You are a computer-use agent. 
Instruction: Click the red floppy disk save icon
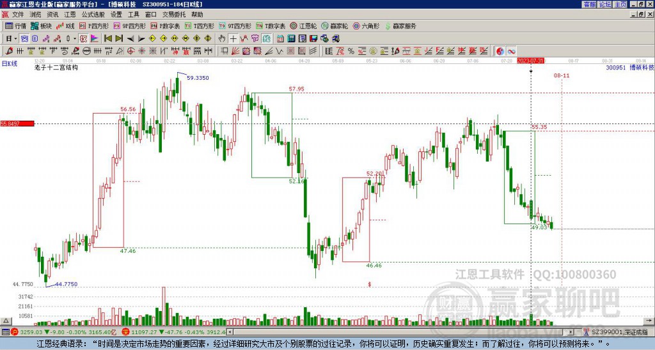tap(313, 39)
